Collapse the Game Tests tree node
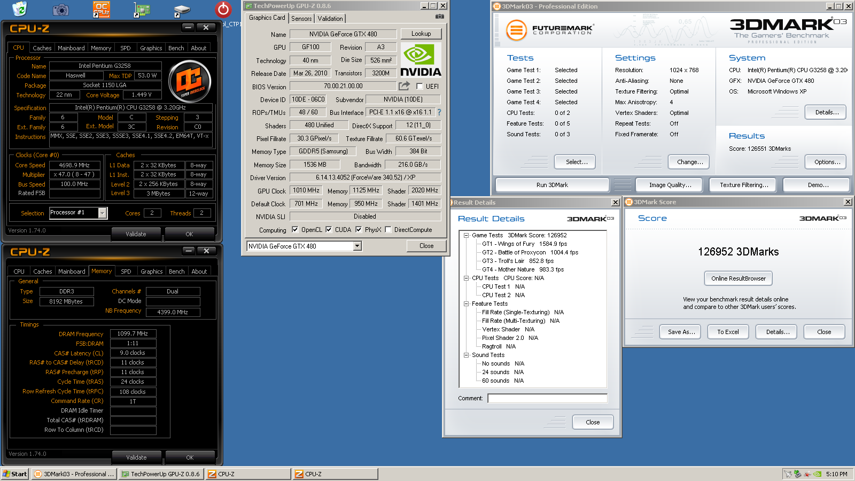Image resolution: width=855 pixels, height=481 pixels. pyautogui.click(x=466, y=235)
